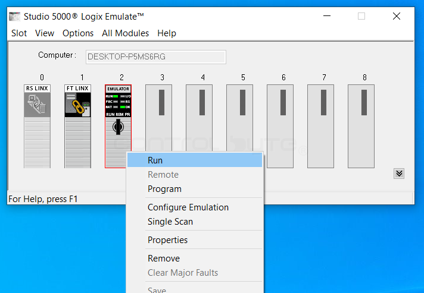The height and width of the screenshot is (293, 424).
Task: Open the View menu
Action: click(45, 33)
